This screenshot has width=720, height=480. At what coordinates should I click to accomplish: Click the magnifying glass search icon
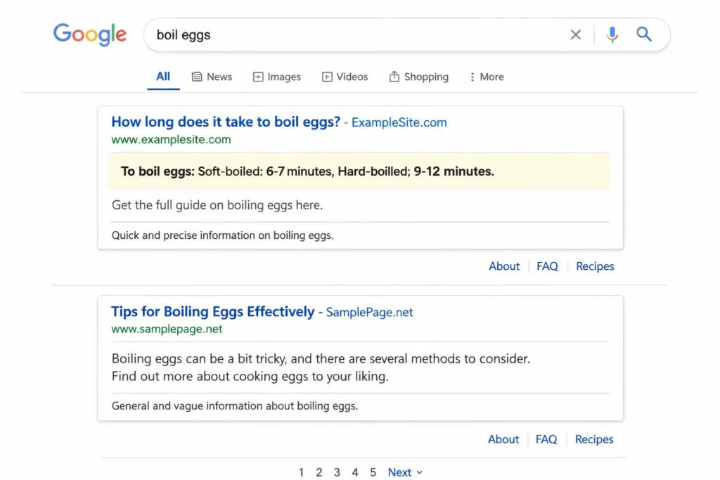643,34
